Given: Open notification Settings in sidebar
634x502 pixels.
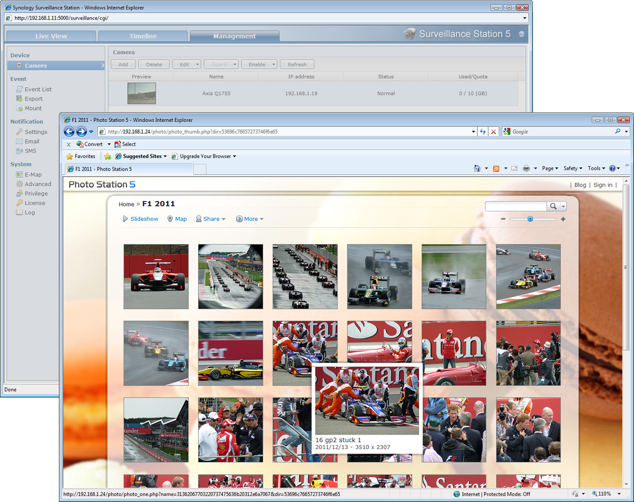Looking at the screenshot, I should pyautogui.click(x=32, y=132).
